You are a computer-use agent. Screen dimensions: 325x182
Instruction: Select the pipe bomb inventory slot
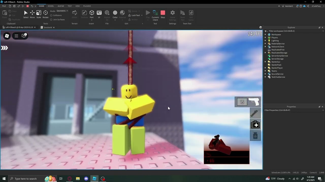pyautogui.click(x=255, y=113)
